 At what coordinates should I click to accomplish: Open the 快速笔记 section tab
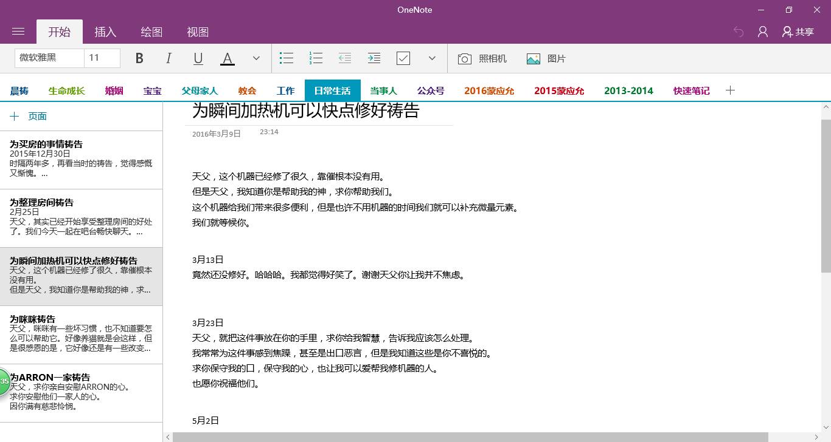point(691,90)
